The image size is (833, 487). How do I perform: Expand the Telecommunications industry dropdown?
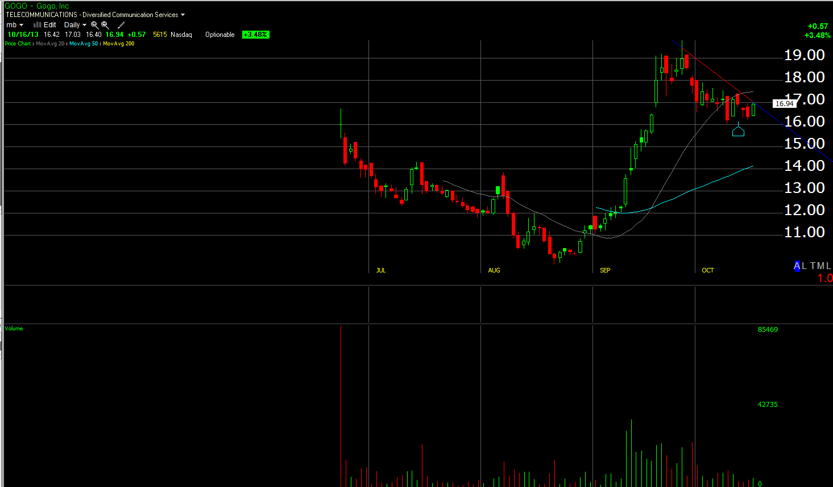(x=183, y=15)
